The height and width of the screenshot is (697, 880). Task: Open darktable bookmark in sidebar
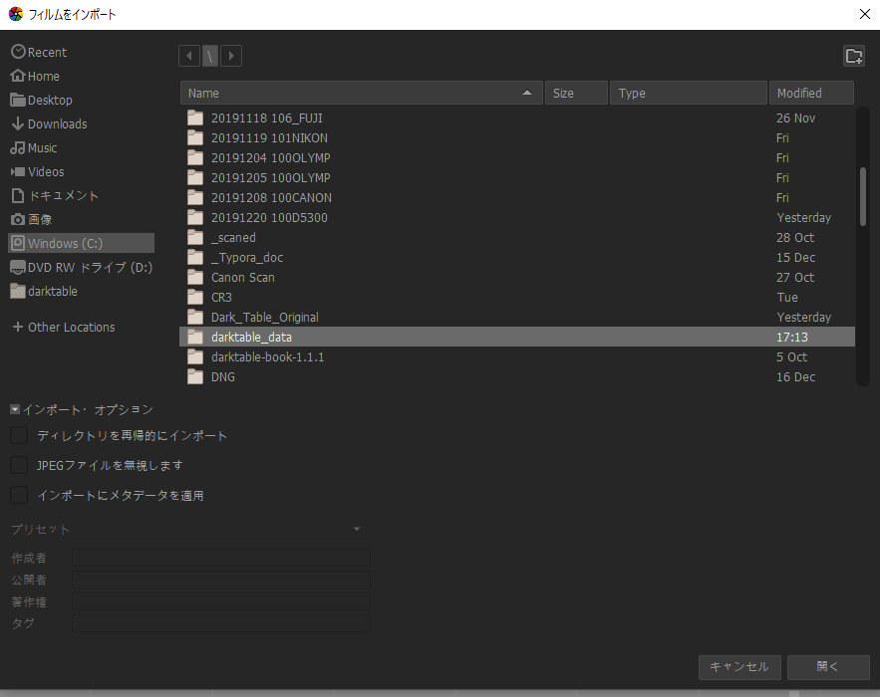[44, 291]
